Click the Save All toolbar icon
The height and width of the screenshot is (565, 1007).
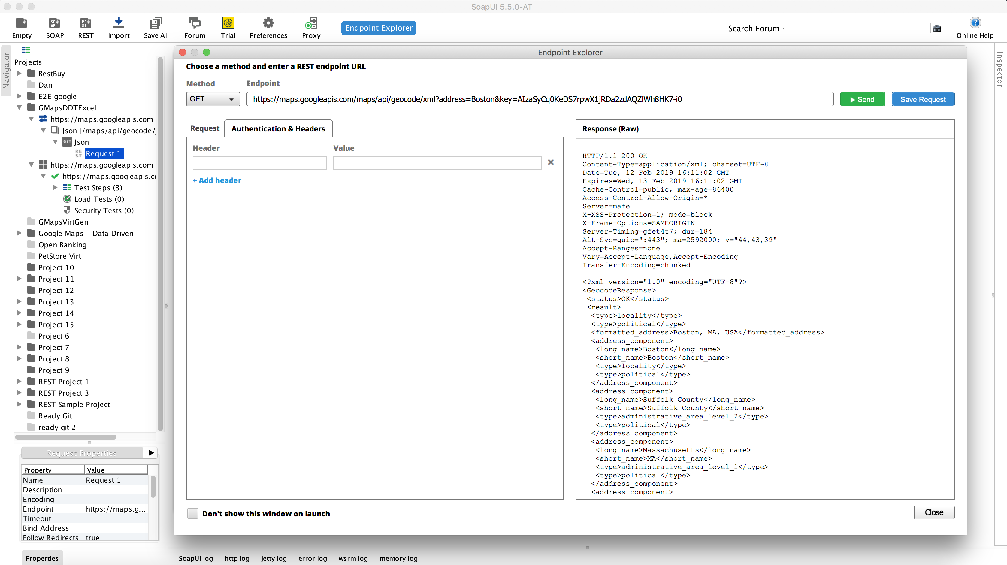pyautogui.click(x=156, y=23)
